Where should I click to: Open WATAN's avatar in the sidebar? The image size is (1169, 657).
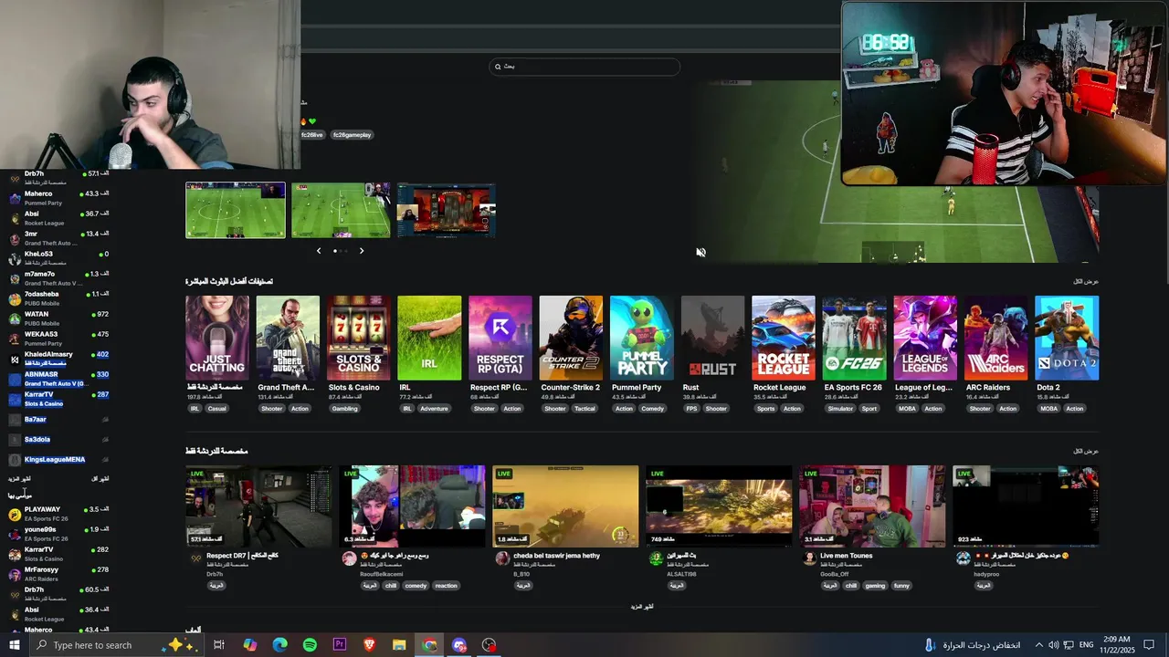click(x=15, y=318)
